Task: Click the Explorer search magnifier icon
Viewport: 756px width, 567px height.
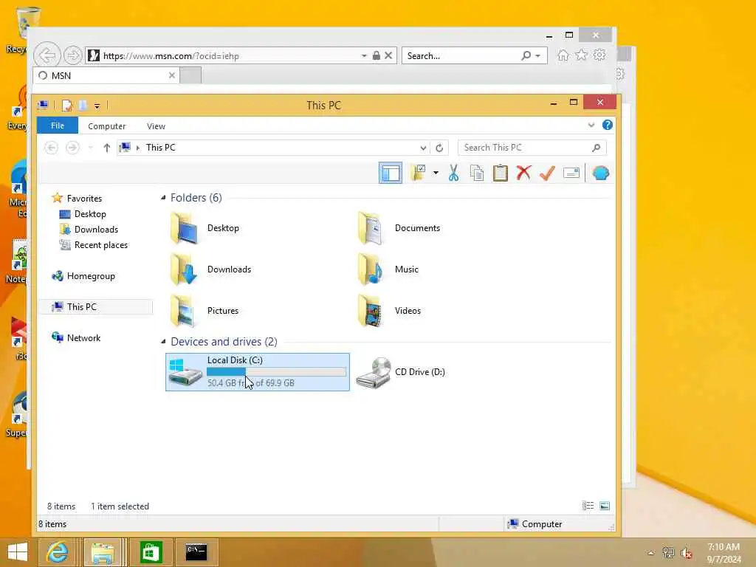Action: [597, 148]
